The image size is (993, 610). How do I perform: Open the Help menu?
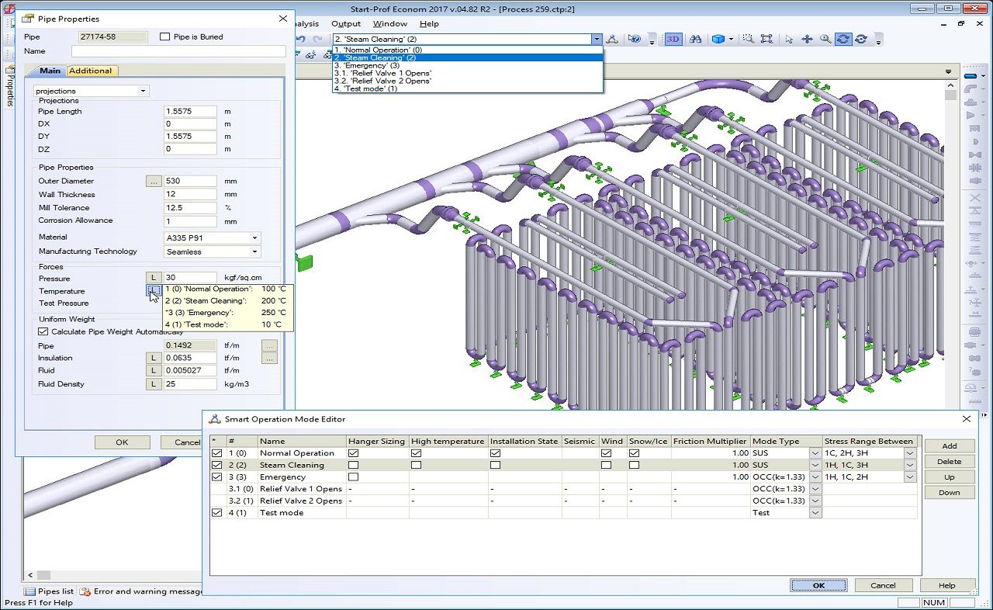[429, 24]
